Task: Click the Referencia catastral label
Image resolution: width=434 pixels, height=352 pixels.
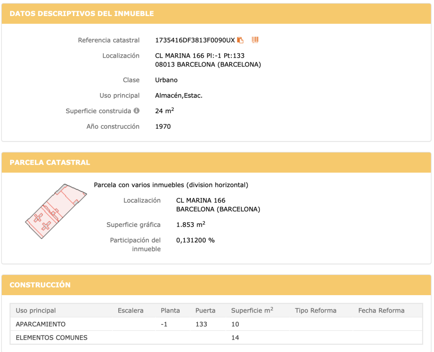Action: click(x=109, y=40)
